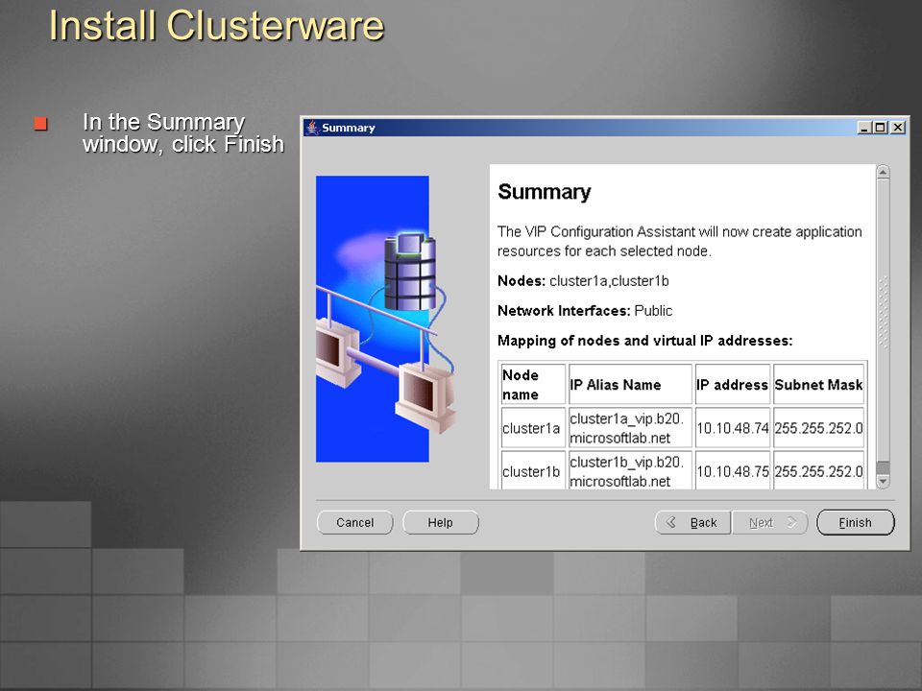Click the Mapping of nodes heading
Viewport: 922px width, 691px height.
click(x=645, y=341)
